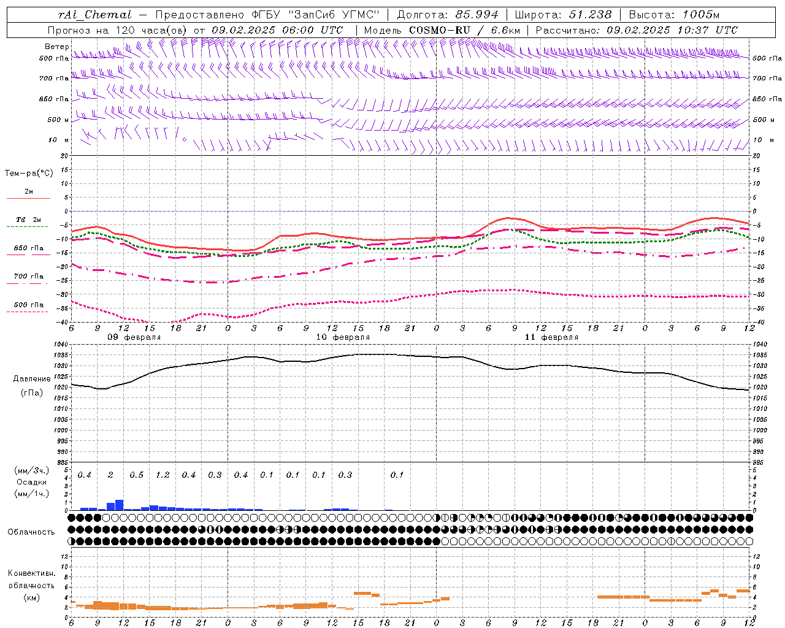785x628 pixels.
Task: Click the 'Прогноз на 120 часа(ов)' forecast text
Action: tap(118, 30)
